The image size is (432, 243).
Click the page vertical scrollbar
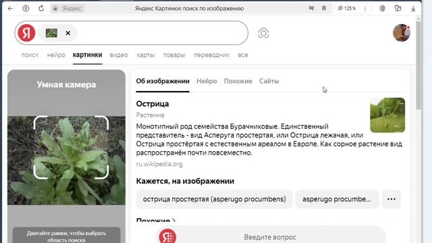coord(418,65)
